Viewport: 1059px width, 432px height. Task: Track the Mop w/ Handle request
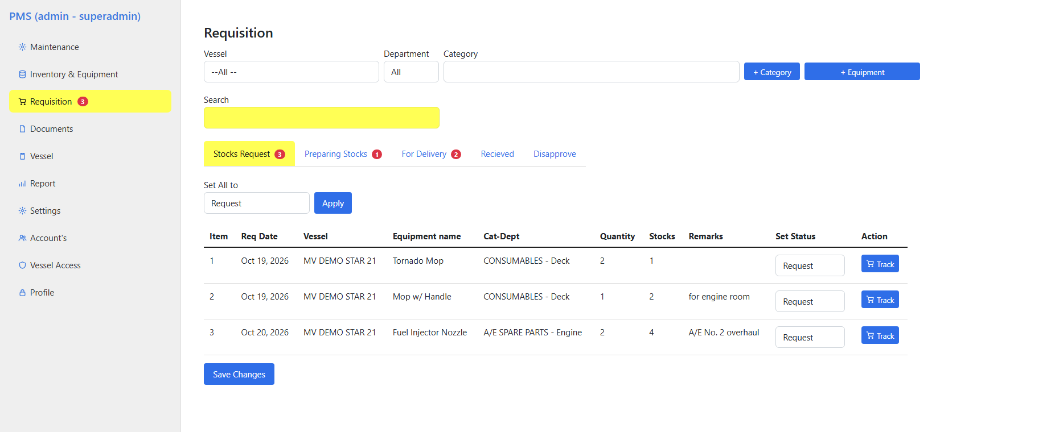(880, 300)
